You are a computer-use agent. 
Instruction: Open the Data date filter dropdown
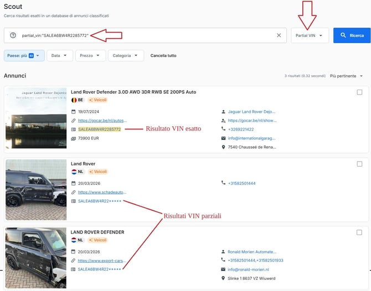point(60,55)
